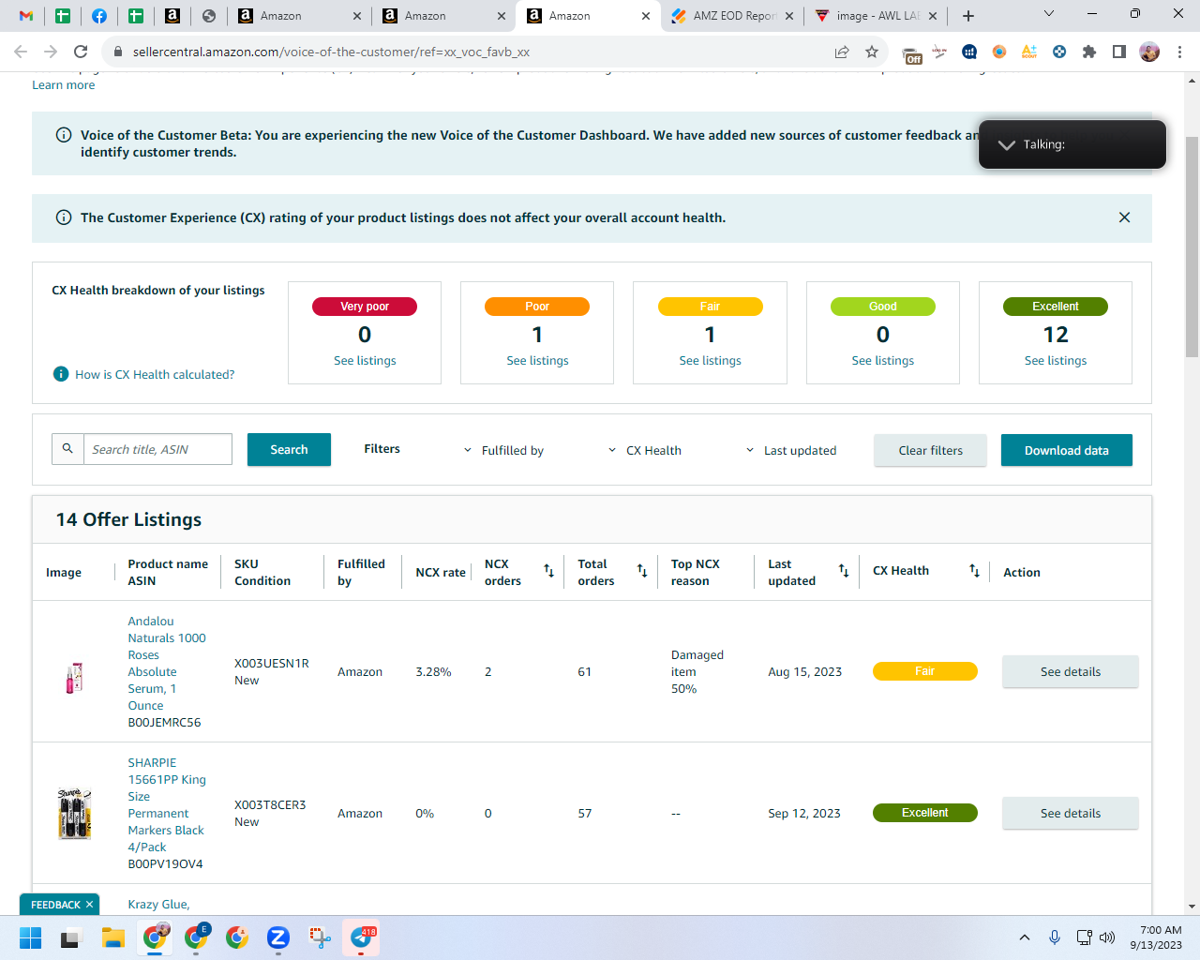Open Chrome's tab search dropdown arrow

tap(1049, 13)
